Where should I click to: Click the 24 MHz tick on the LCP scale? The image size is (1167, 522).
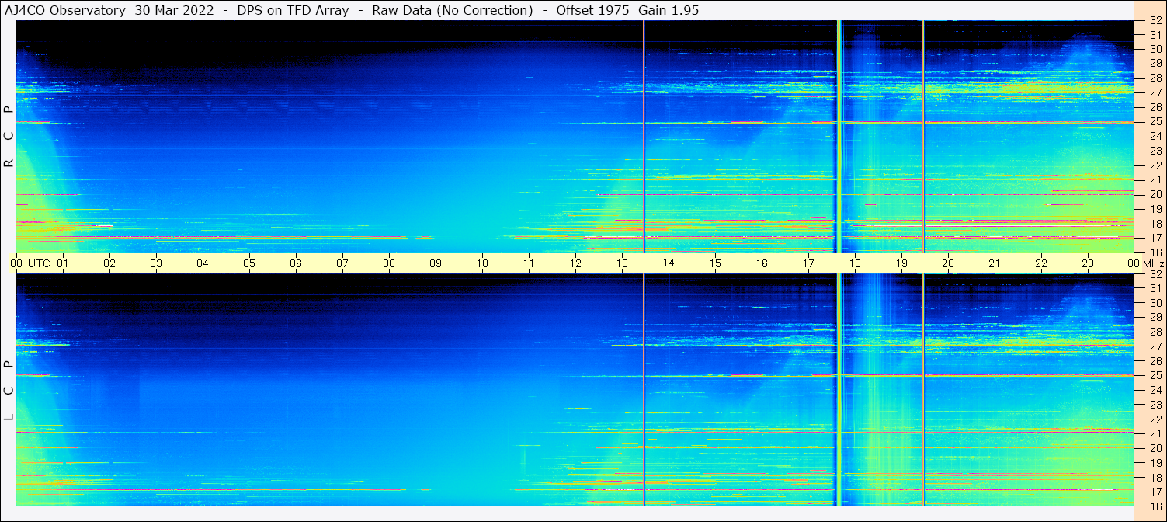point(1155,391)
